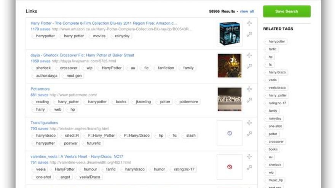Viewport: 335px width, 188px height.
Task: Click the dayja Sherlock fic thumbnail image
Action: point(230,66)
